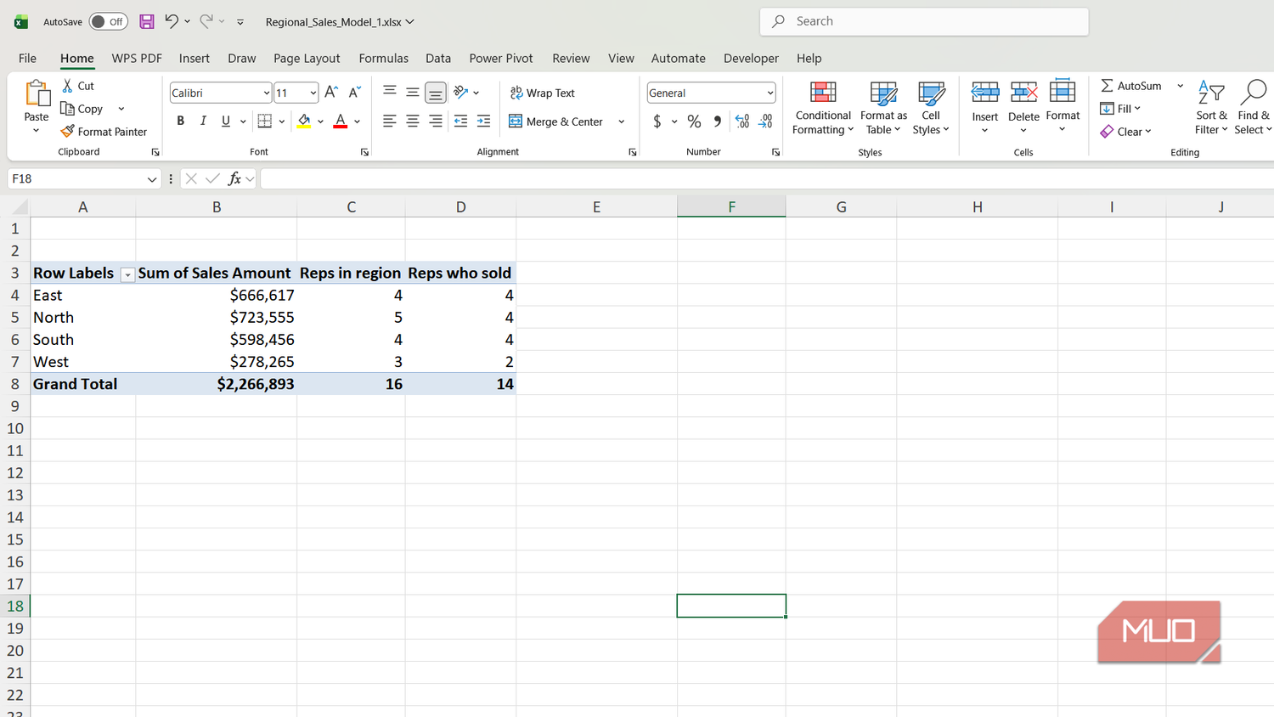
Task: Click the Top Align icon
Action: (390, 91)
